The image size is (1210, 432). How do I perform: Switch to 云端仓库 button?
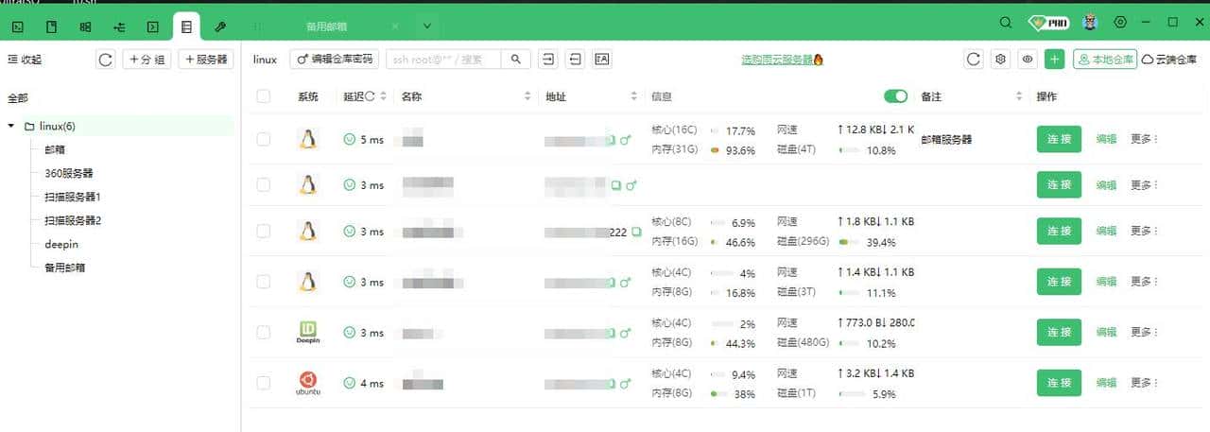click(1168, 60)
